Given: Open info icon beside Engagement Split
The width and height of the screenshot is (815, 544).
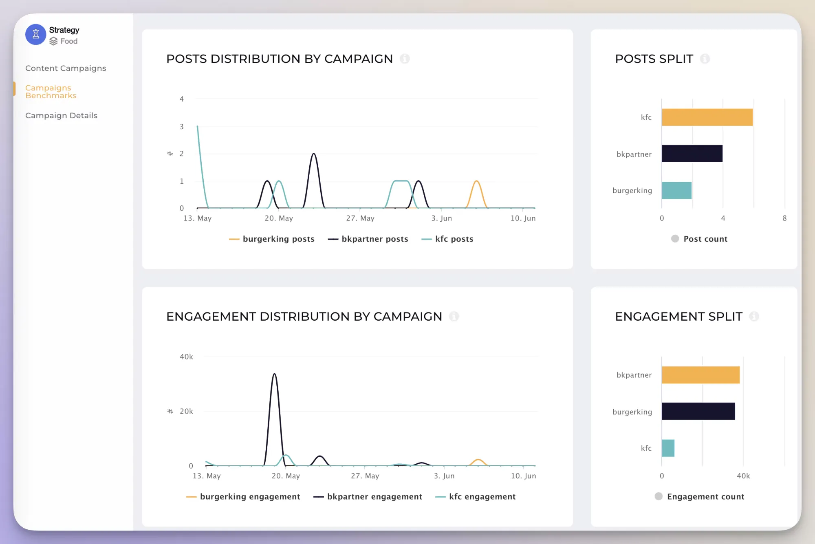Looking at the screenshot, I should (x=754, y=316).
